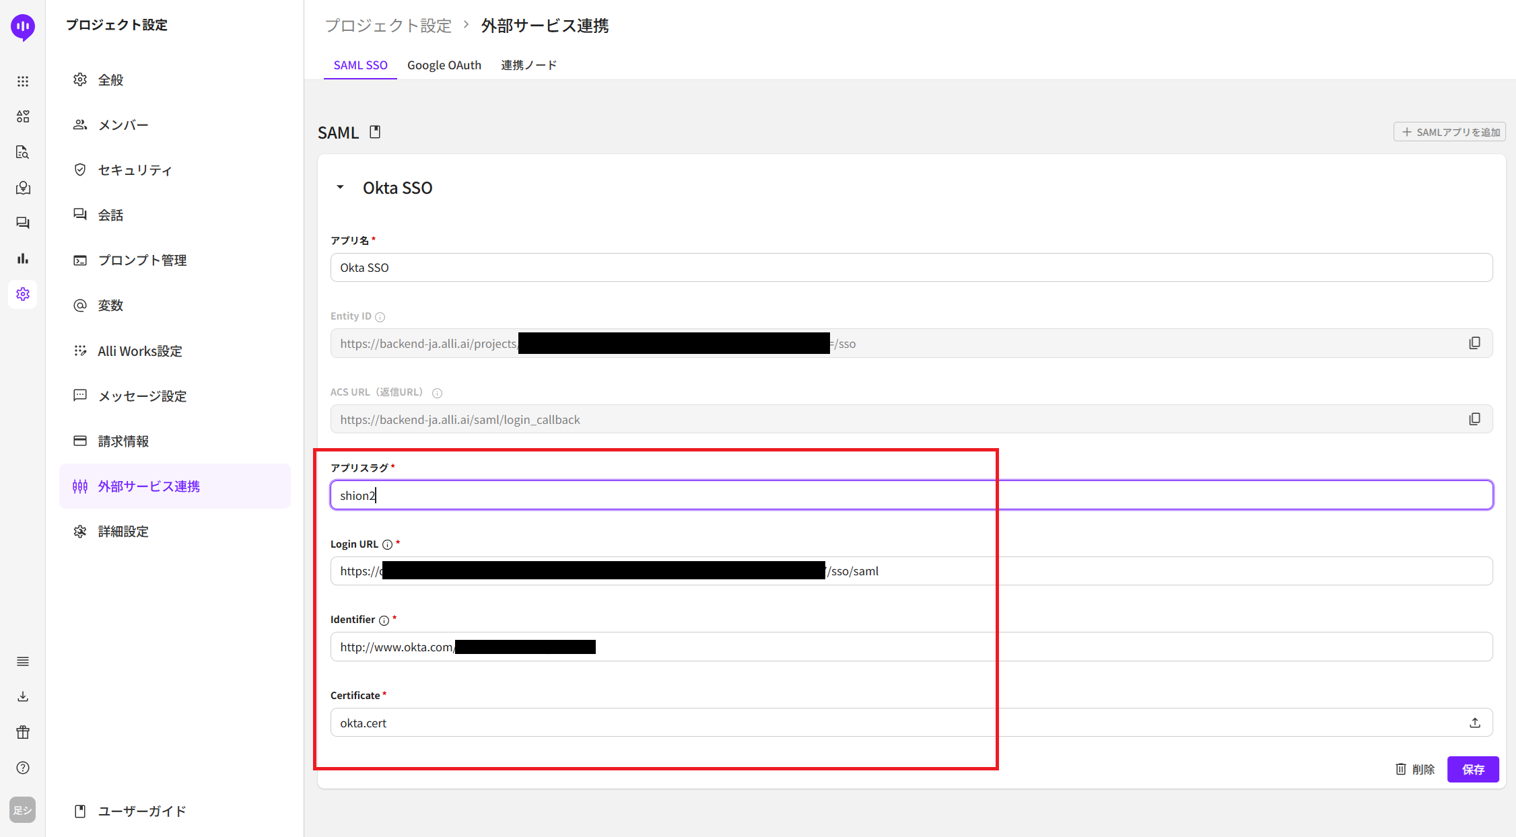Open セキュリティ settings in sidebar
Screen dimensions: 1516x837
pos(135,170)
